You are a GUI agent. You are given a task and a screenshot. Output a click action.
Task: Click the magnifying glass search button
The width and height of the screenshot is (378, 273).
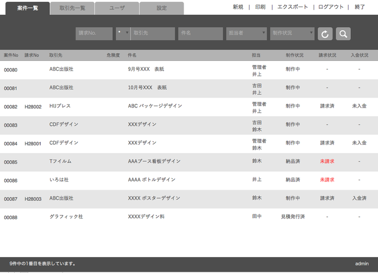(x=343, y=34)
